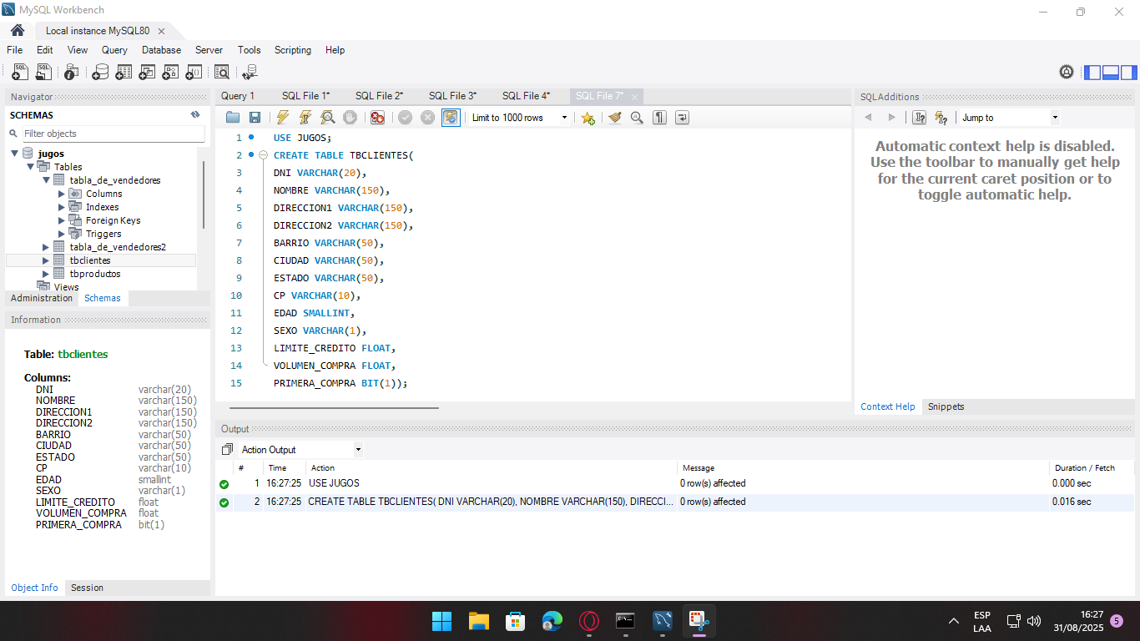Run EXPLAIN on current statement
1140x641 pixels.
click(328, 118)
